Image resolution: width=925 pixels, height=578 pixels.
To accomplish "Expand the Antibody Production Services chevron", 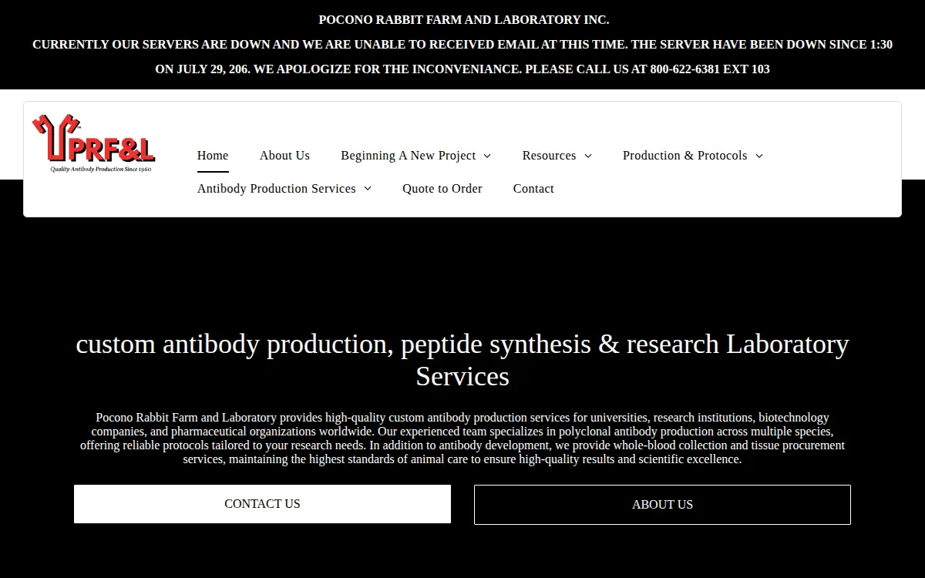I will 368,190.
